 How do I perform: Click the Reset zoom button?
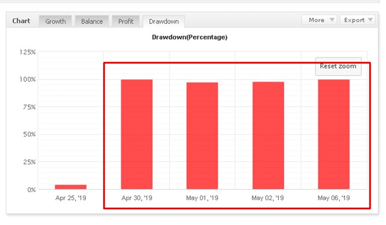click(338, 66)
